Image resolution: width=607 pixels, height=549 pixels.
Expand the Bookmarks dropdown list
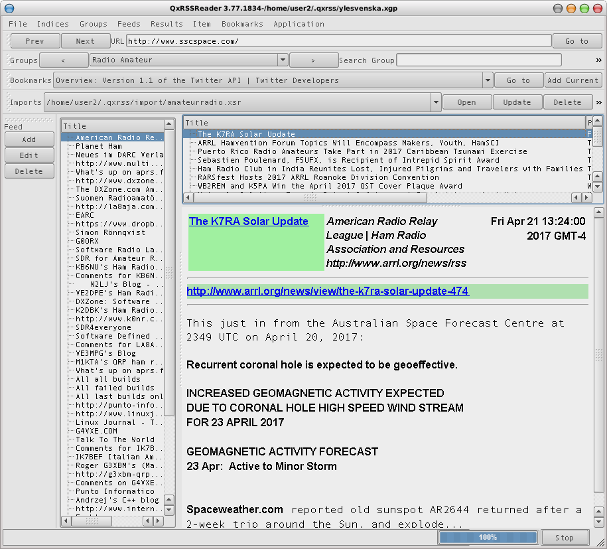(487, 80)
